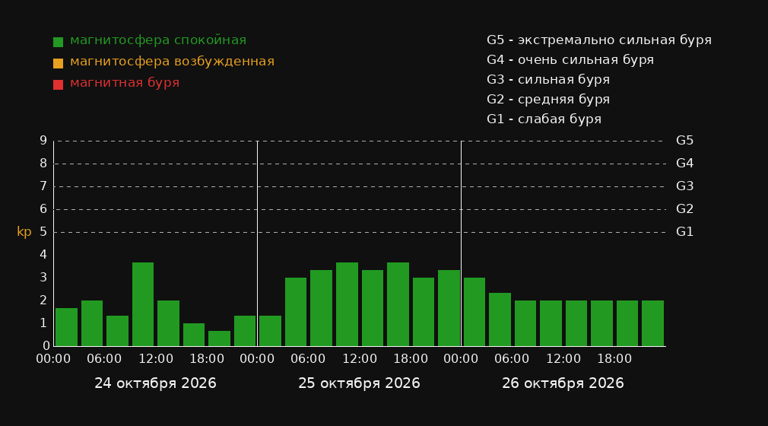The width and height of the screenshot is (768, 426).
Task: Click the G4 label right of chart
Action: coord(684,164)
